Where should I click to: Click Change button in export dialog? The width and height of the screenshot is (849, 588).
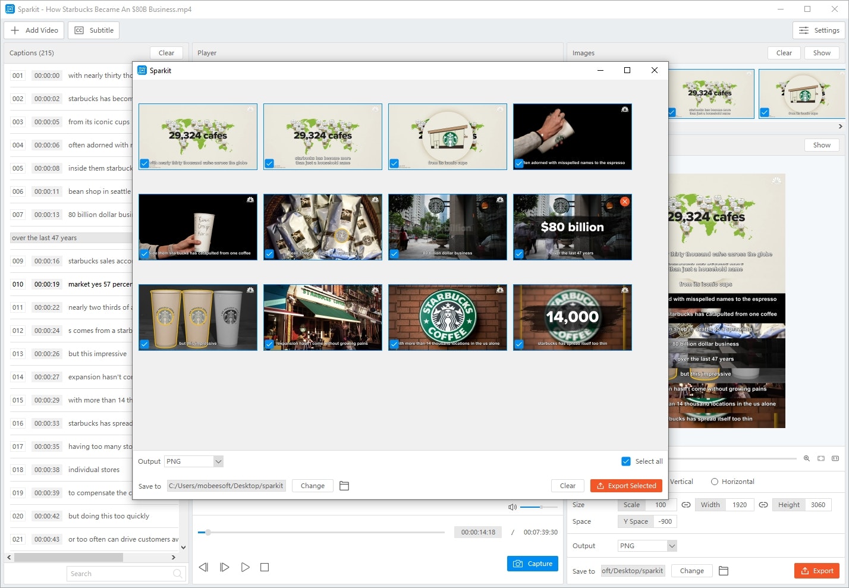click(313, 486)
